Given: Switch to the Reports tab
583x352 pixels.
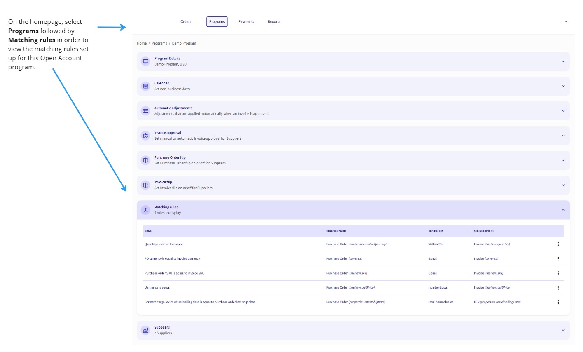Looking at the screenshot, I should [x=274, y=21].
